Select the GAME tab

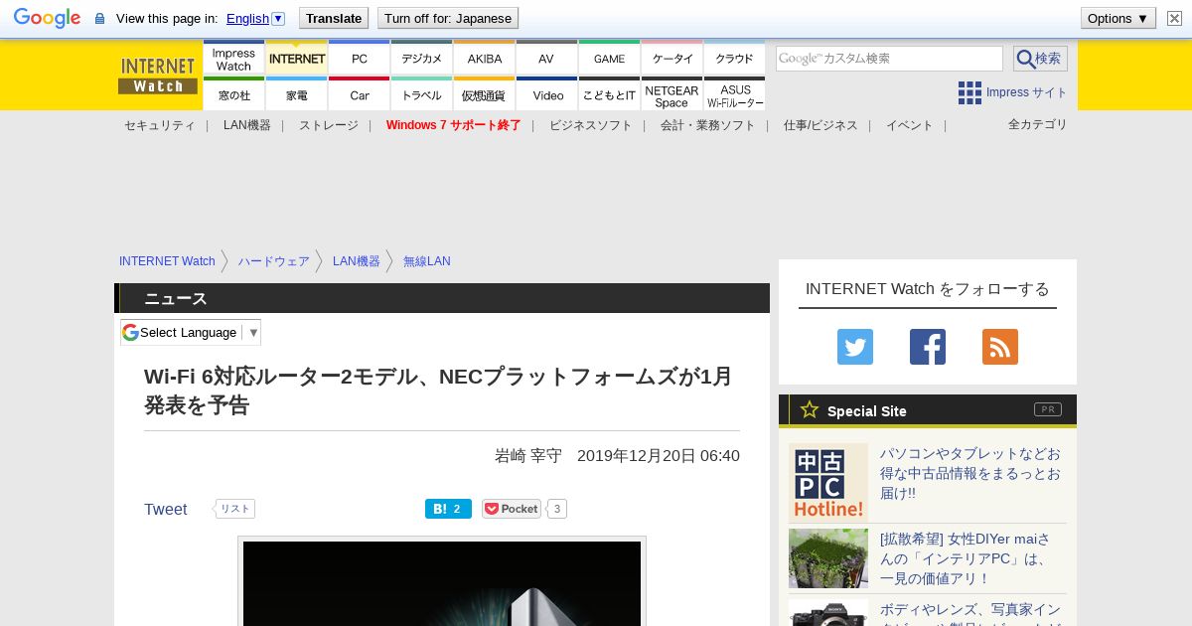609,60
